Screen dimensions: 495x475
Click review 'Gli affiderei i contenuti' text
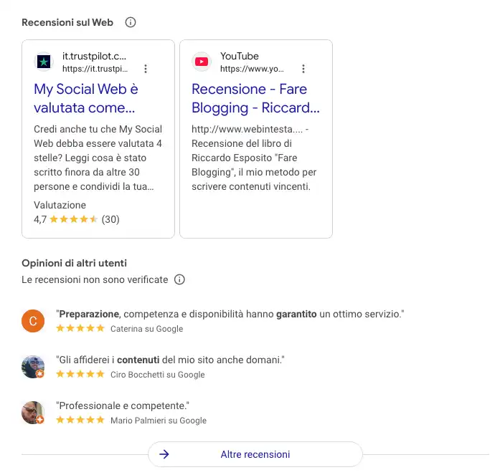[x=170, y=360]
